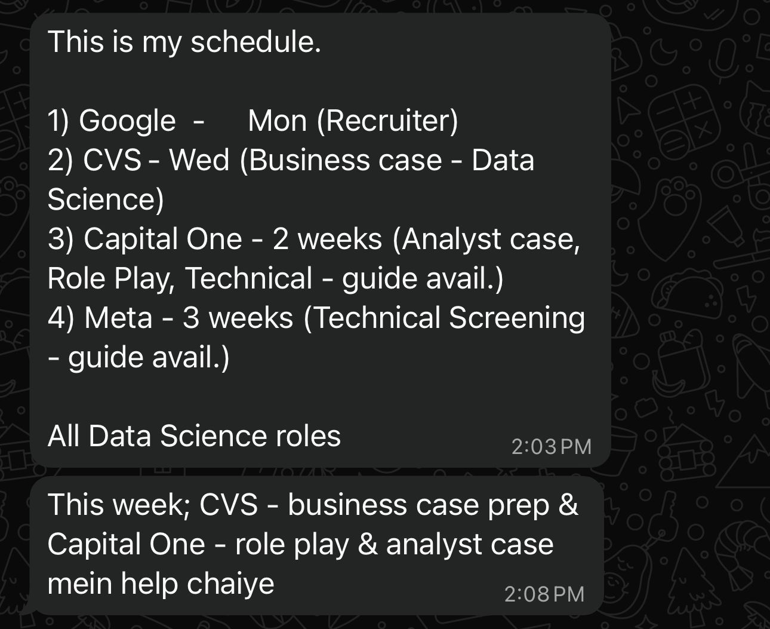770x629 pixels.
Task: Click "(Business case - Data" text
Action: (387, 161)
